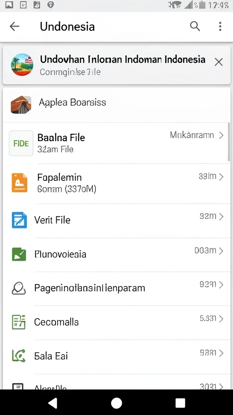Screen dimensions: 233x415
Task: Expand the Baalna File row chevron
Action: tap(221, 135)
